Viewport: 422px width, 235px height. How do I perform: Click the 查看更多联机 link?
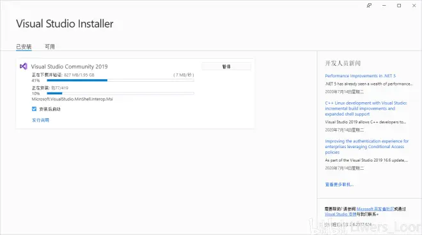339,185
